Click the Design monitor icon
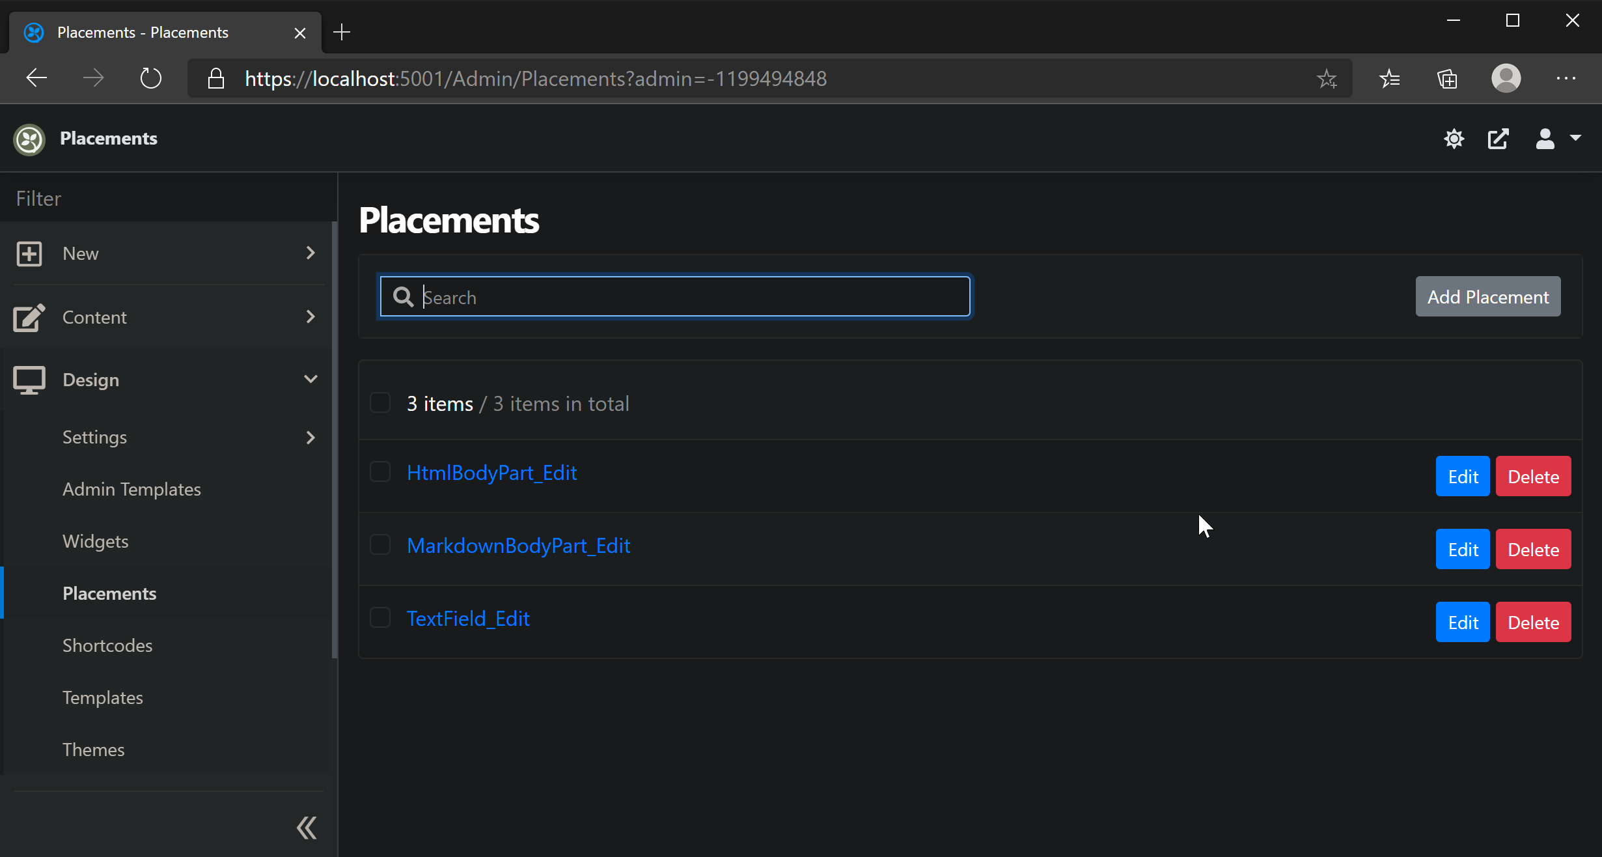The image size is (1602, 857). coord(29,380)
